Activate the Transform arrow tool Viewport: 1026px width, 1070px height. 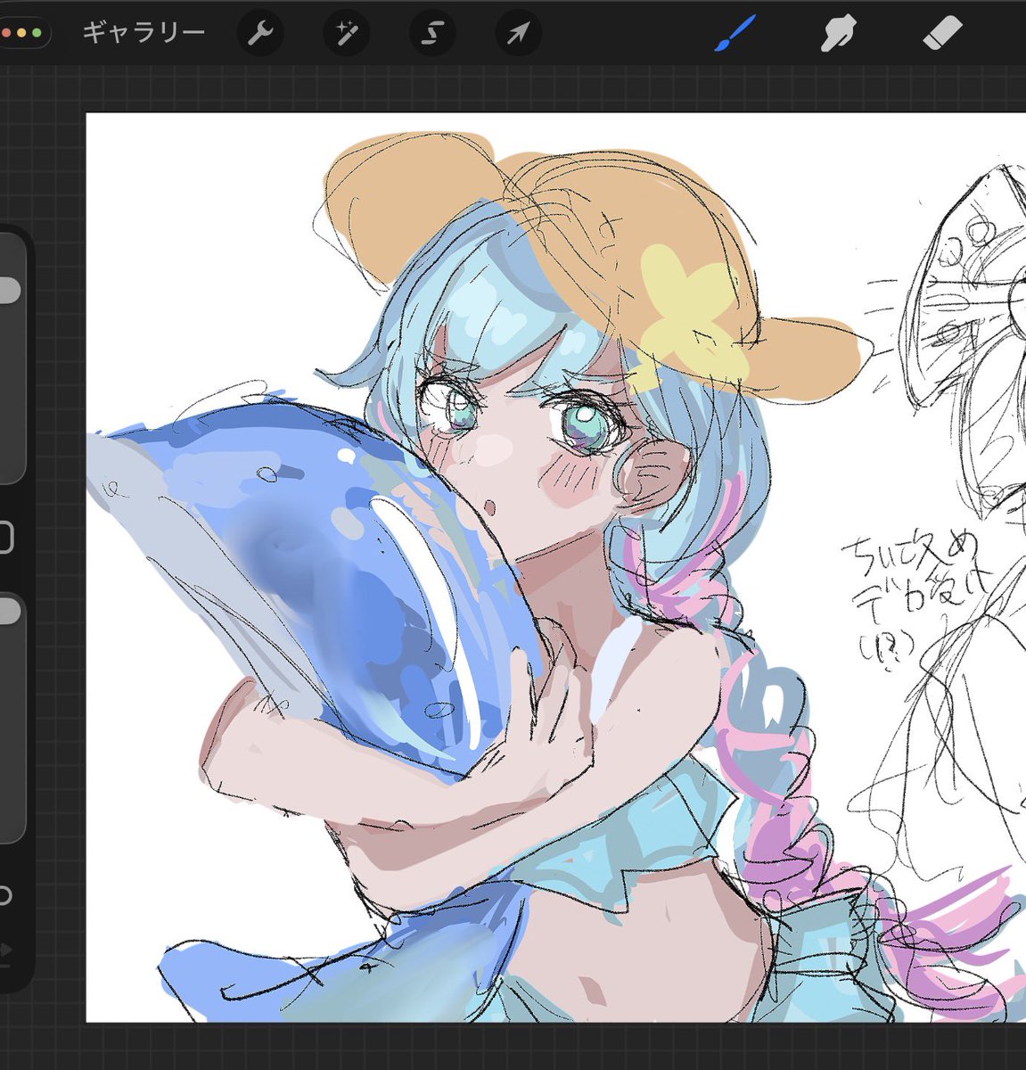[518, 34]
